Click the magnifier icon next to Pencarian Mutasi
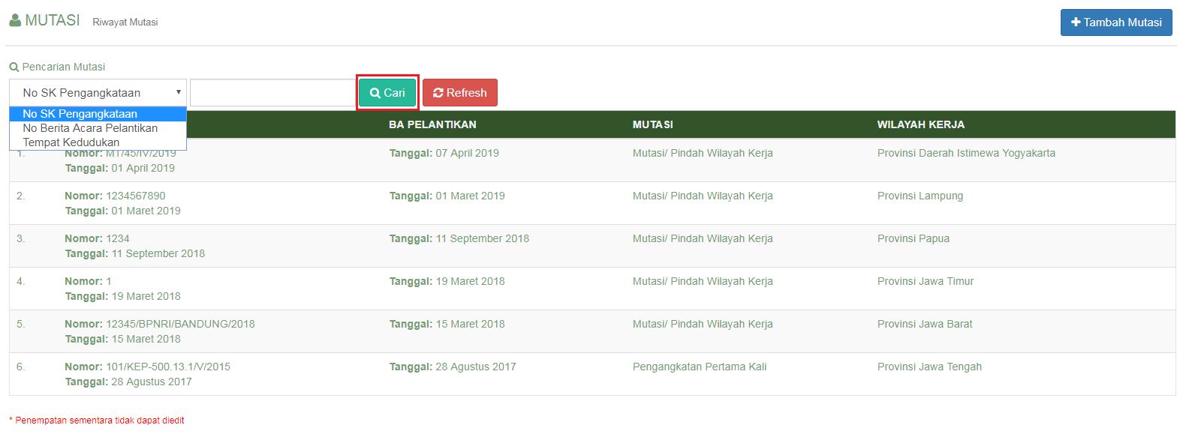Image resolution: width=1177 pixels, height=437 pixels. pos(14,67)
